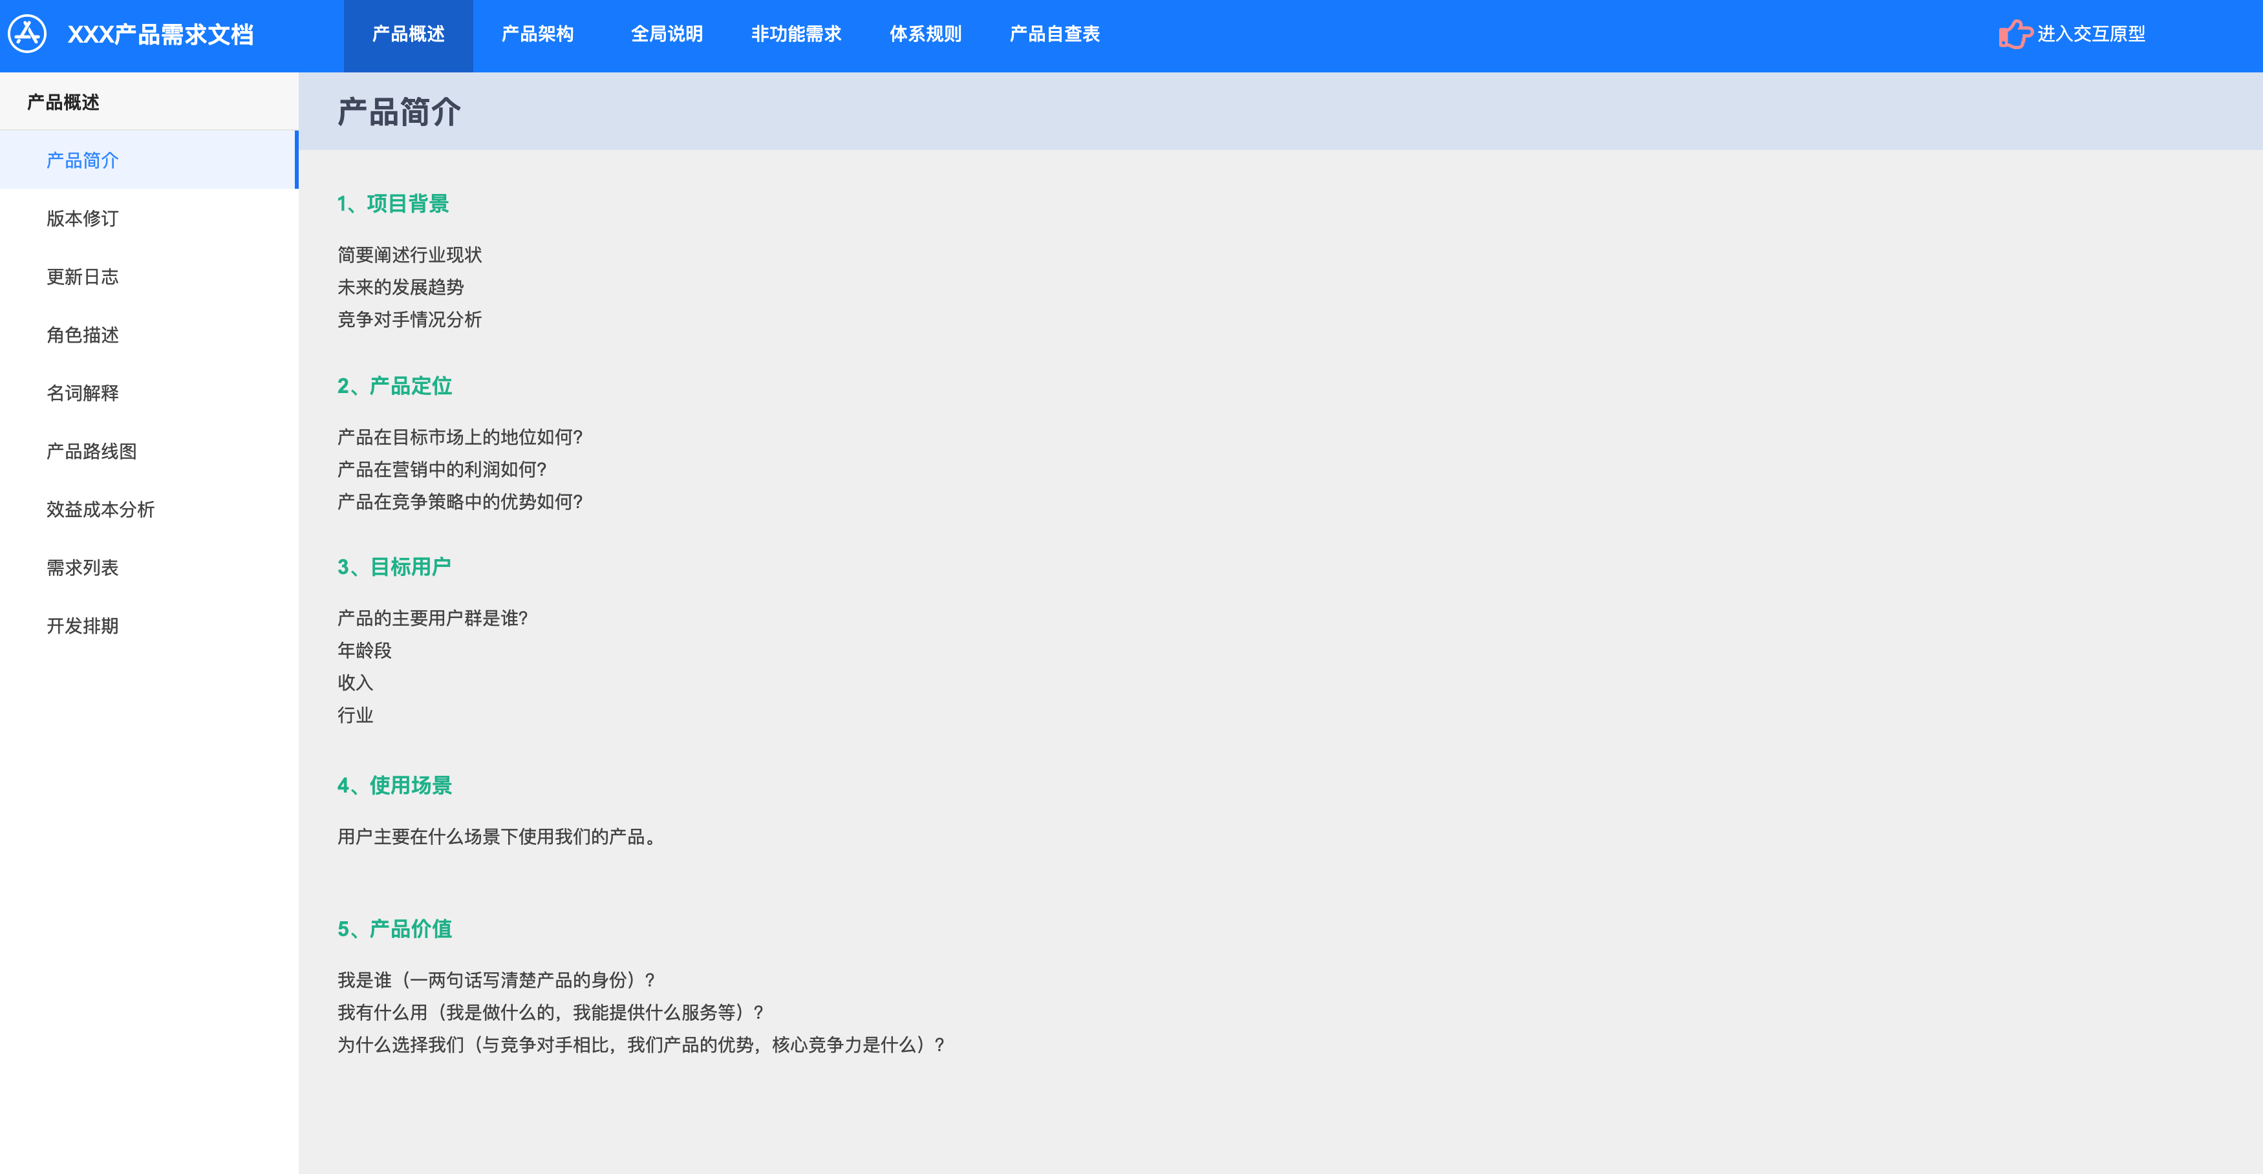This screenshot has height=1174, width=2263.
Task: Open 版本修订 sidebar item
Action: (x=149, y=218)
